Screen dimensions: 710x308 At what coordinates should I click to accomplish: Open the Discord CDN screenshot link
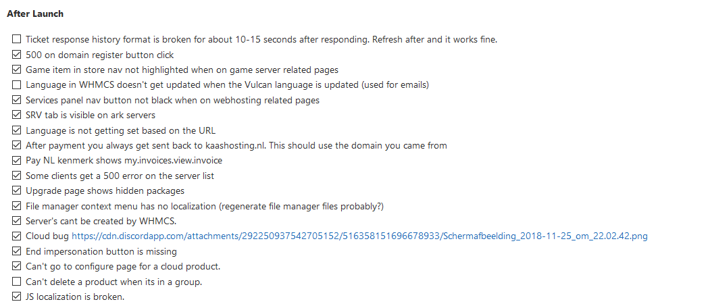click(x=359, y=236)
